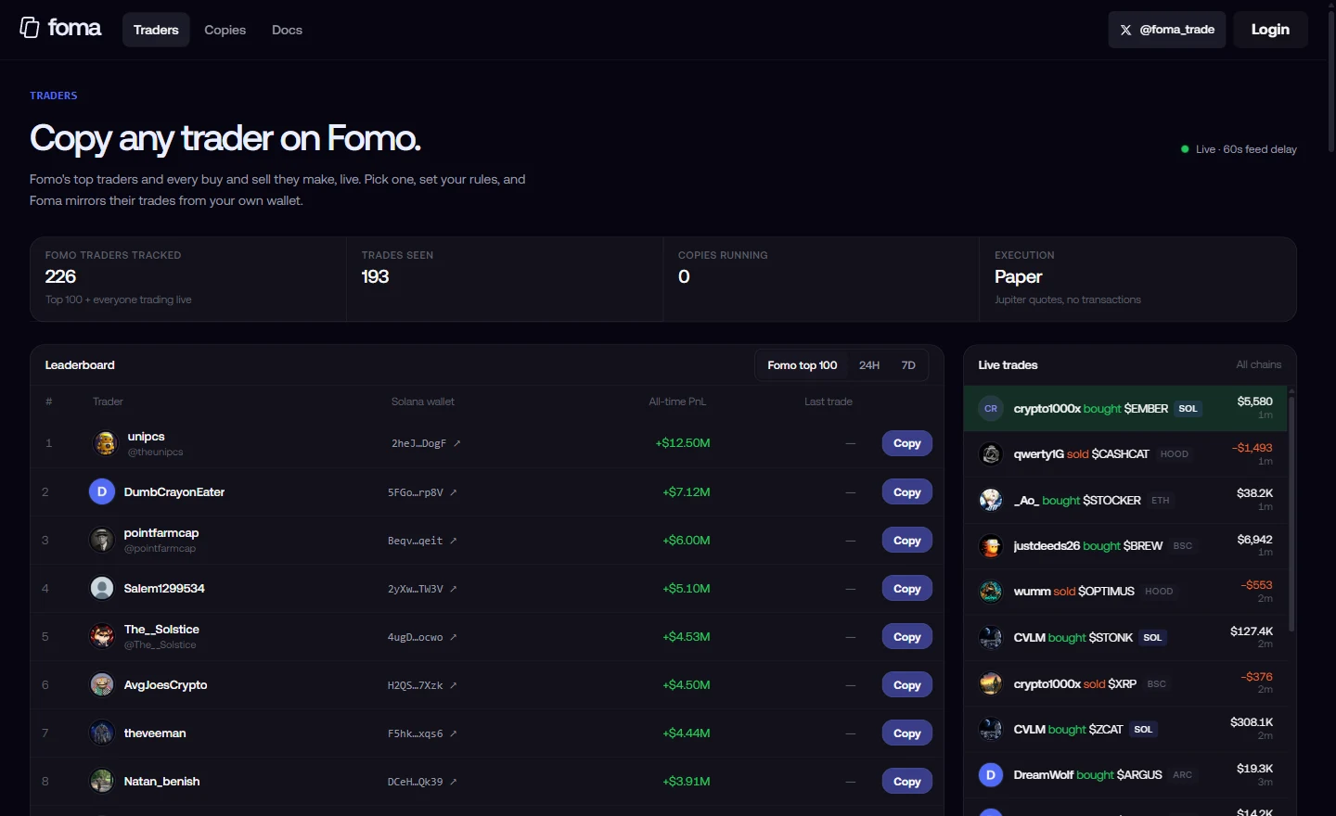Image resolution: width=1336 pixels, height=816 pixels.
Task: Click the foma logo icon
Action: pos(30,28)
